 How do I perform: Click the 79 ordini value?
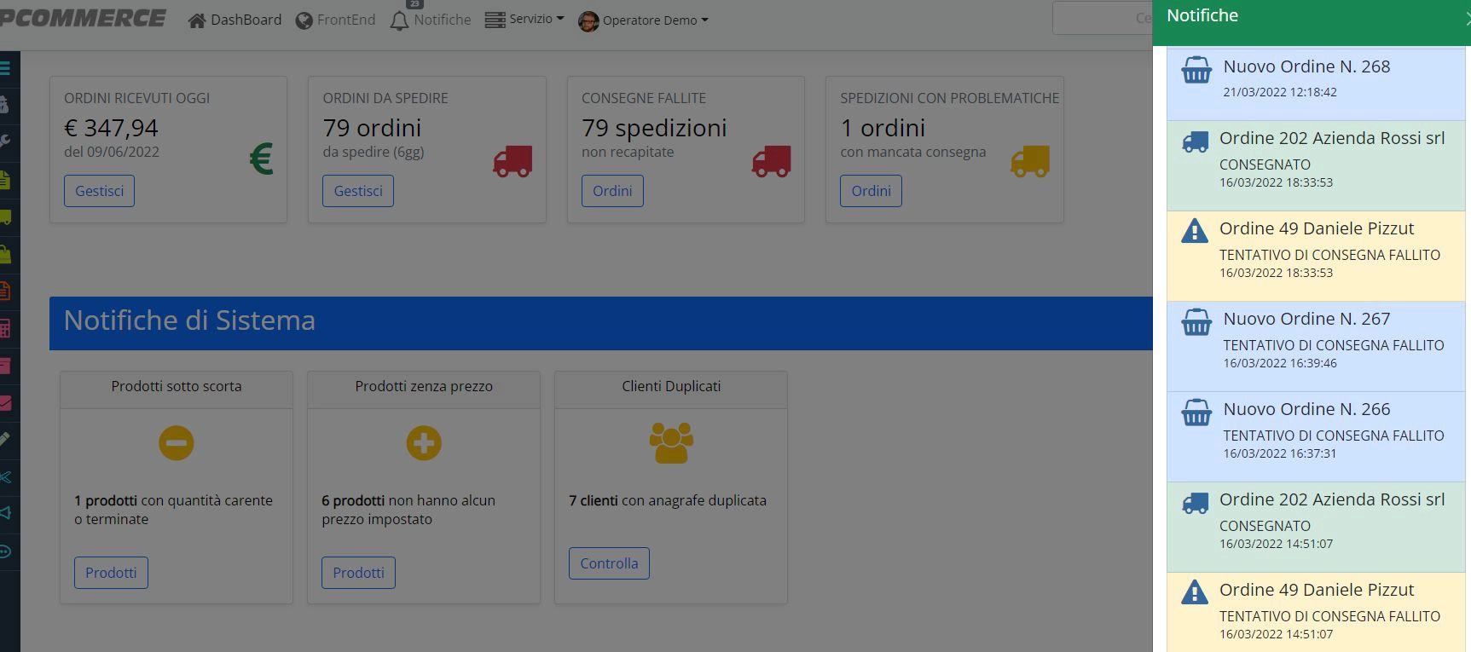tap(372, 128)
